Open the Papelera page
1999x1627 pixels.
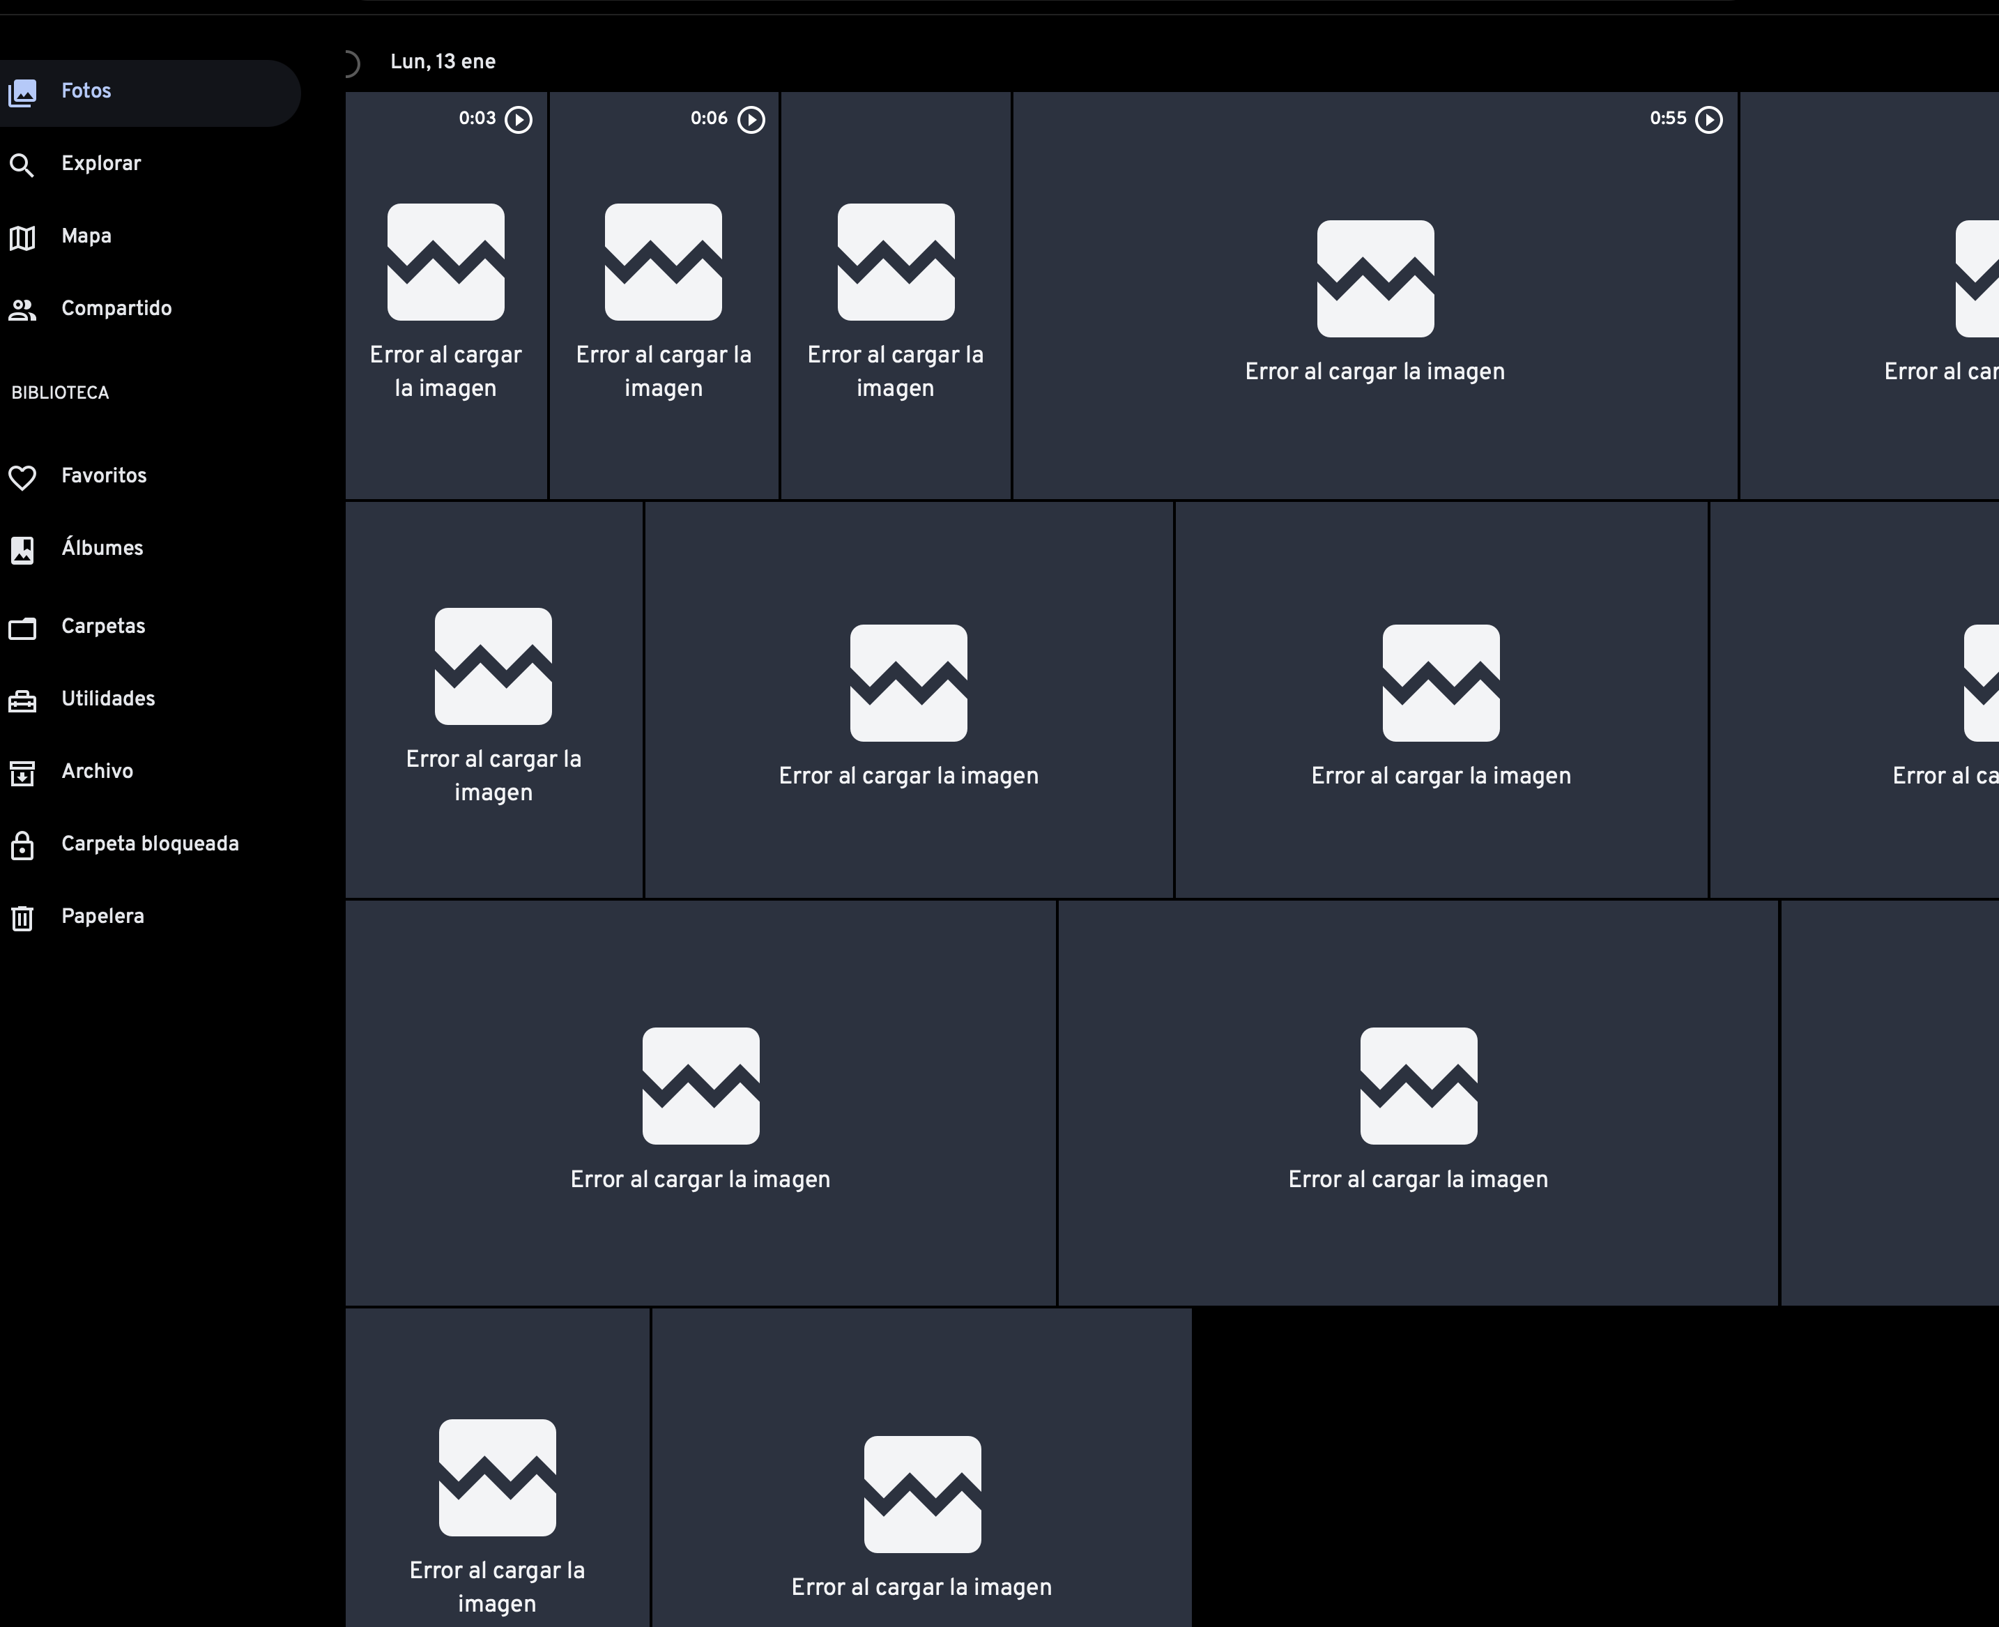coord(103,917)
